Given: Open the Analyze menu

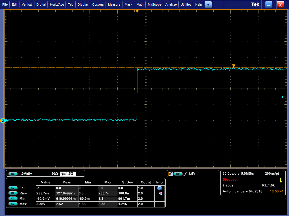Looking at the screenshot, I should tap(171, 4).
